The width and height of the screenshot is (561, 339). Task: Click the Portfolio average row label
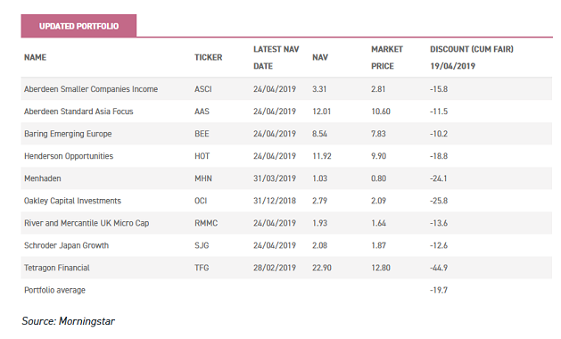54,290
